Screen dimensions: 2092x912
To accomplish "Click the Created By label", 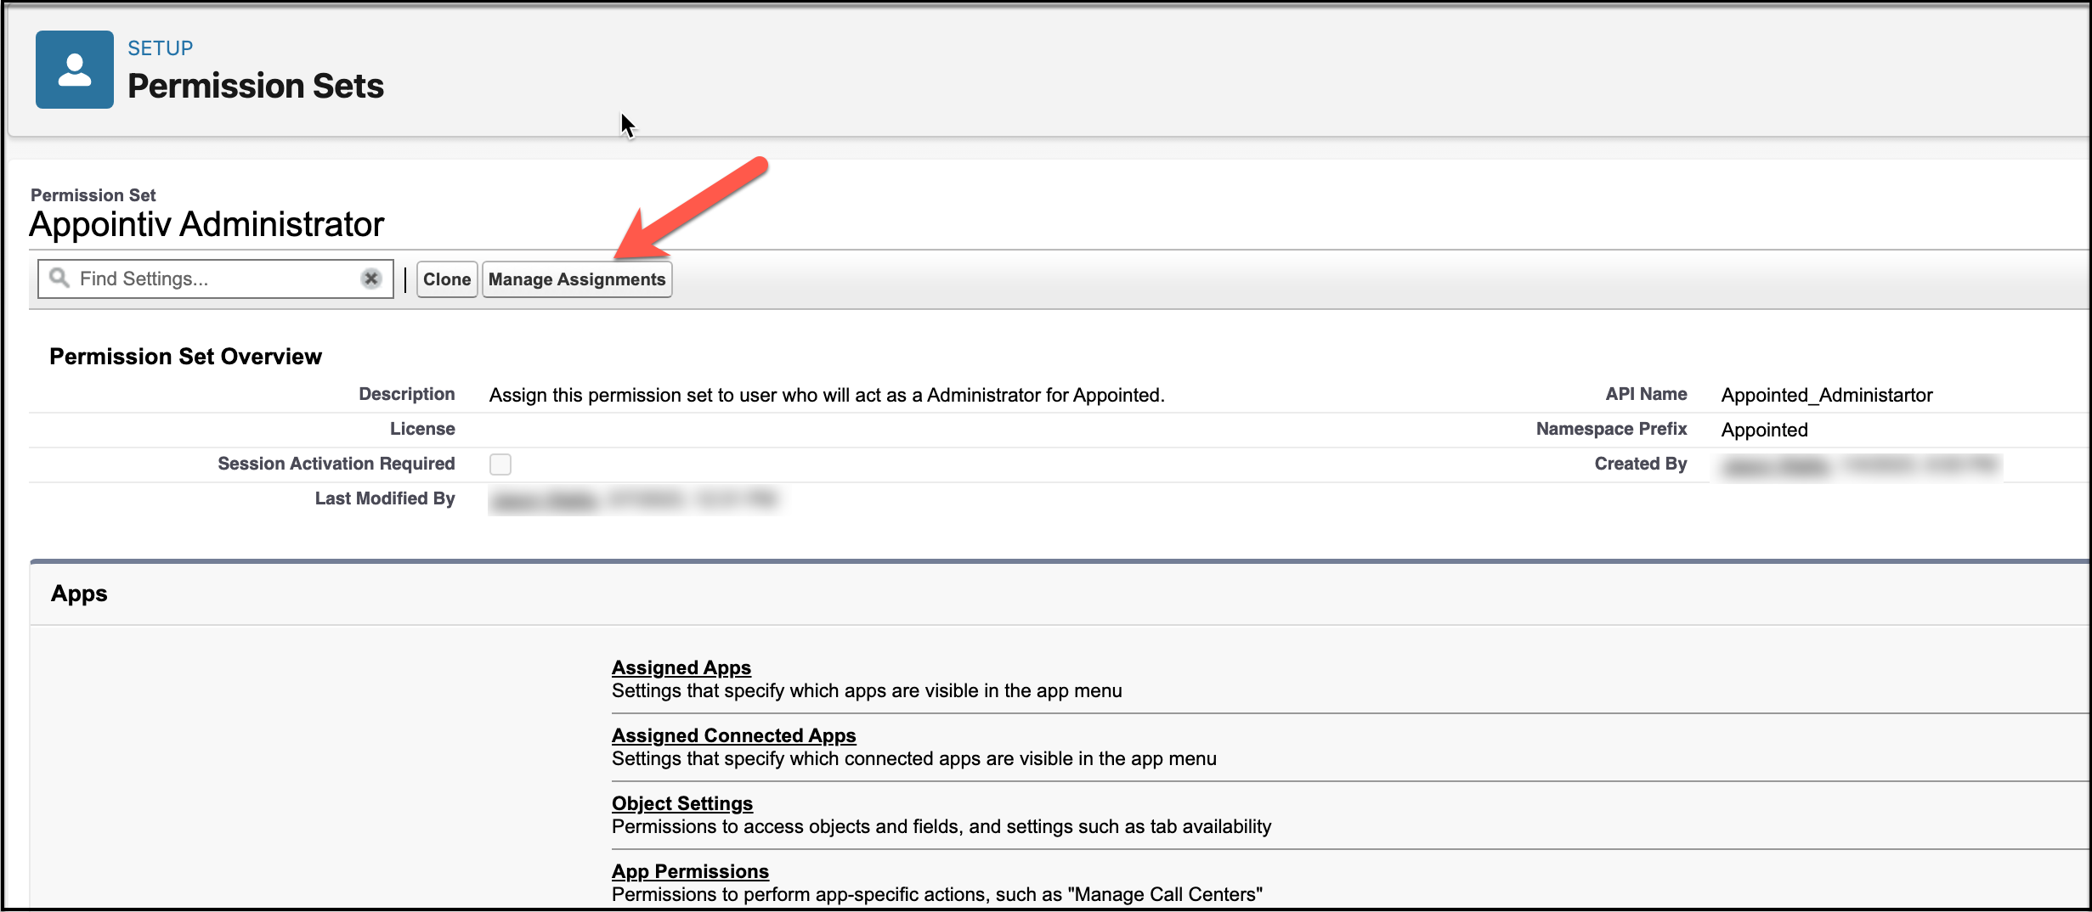I will 1641,464.
